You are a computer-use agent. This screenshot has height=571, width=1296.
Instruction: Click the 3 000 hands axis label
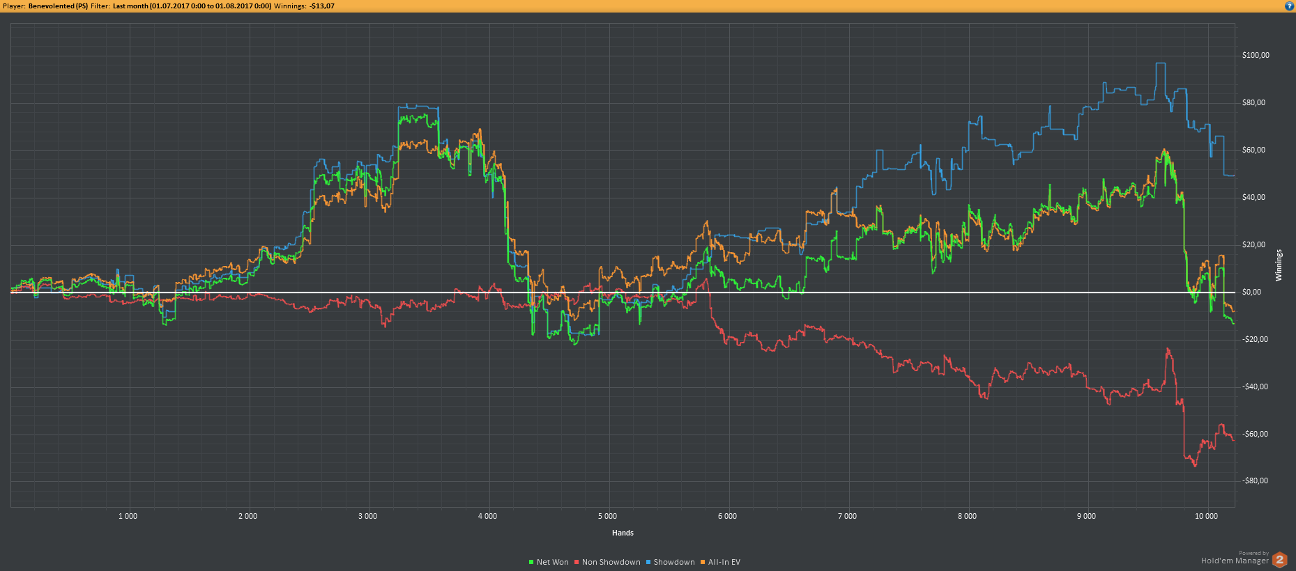click(367, 516)
